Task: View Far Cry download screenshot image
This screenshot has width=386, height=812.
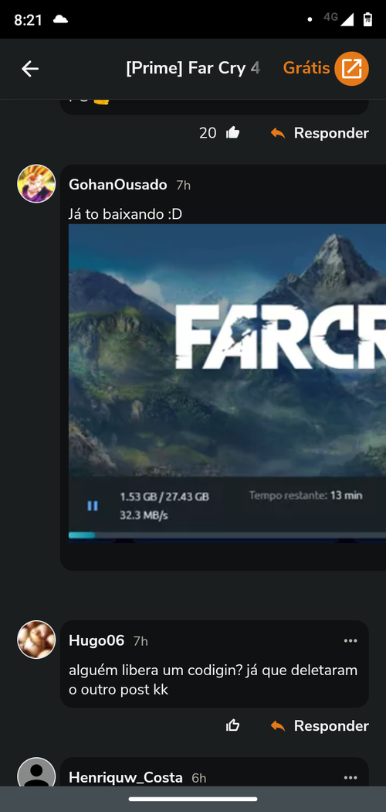Action: click(228, 384)
